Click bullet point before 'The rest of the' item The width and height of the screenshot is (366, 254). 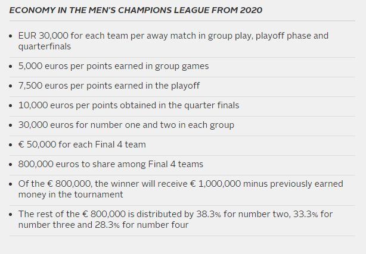click(10, 214)
